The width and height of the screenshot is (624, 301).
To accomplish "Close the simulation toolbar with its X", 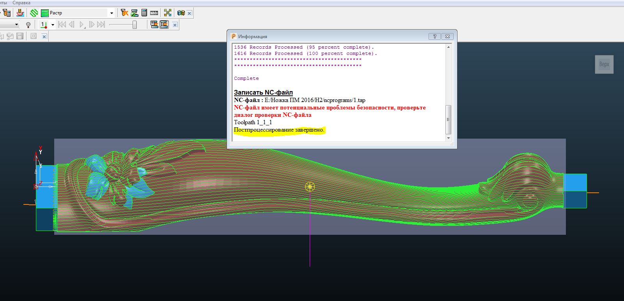I will point(175,25).
